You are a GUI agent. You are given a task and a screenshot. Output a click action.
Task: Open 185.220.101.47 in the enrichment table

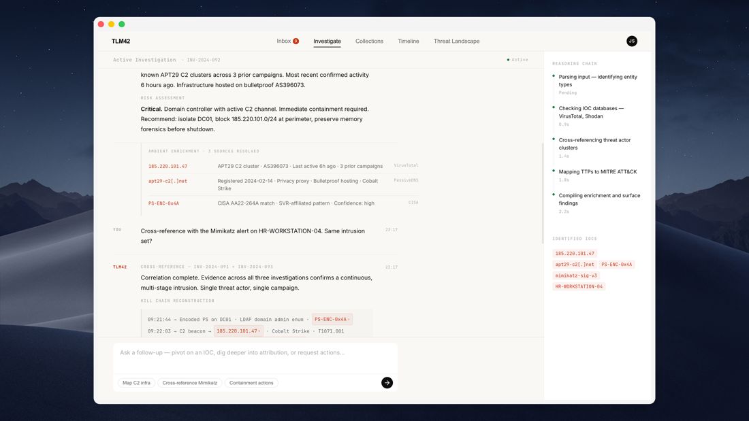tap(168, 166)
